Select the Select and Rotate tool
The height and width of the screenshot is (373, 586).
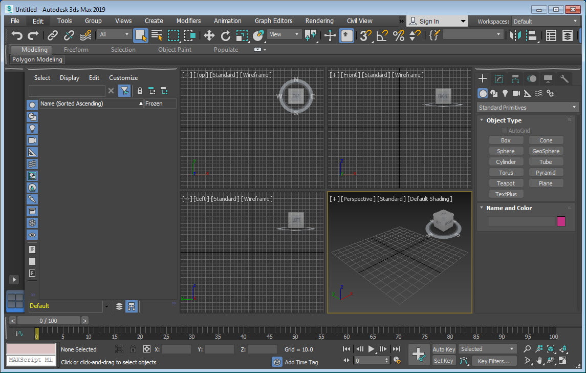pos(225,35)
